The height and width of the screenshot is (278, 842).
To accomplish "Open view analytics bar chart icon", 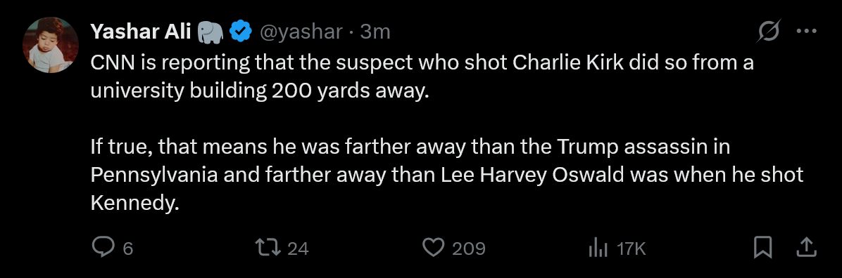I will [598, 248].
